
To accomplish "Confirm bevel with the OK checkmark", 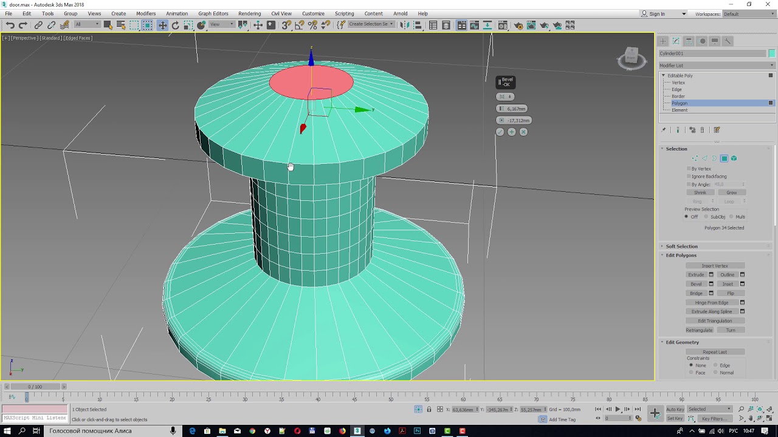I will [x=500, y=132].
